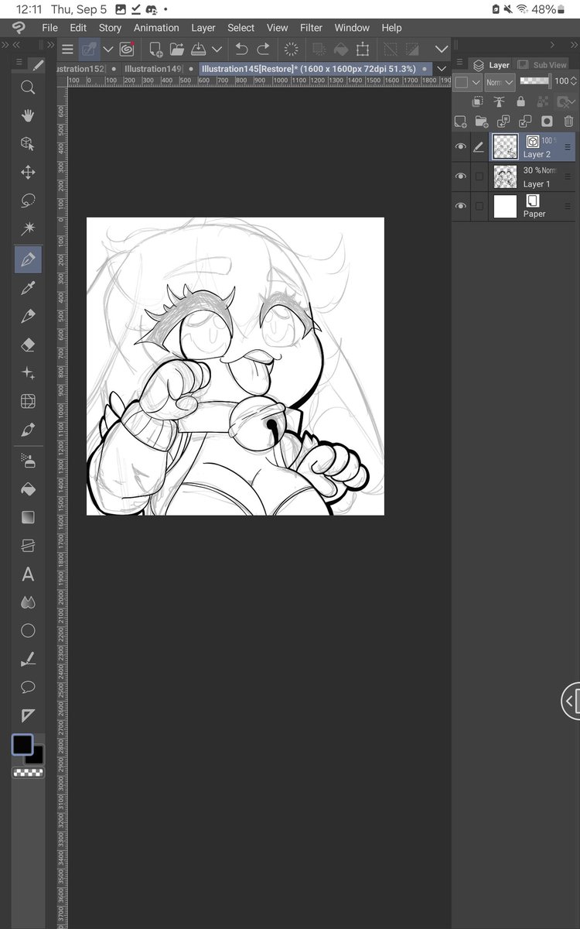580x929 pixels.
Task: Select the Balloon speech bubble tool
Action: click(x=28, y=687)
